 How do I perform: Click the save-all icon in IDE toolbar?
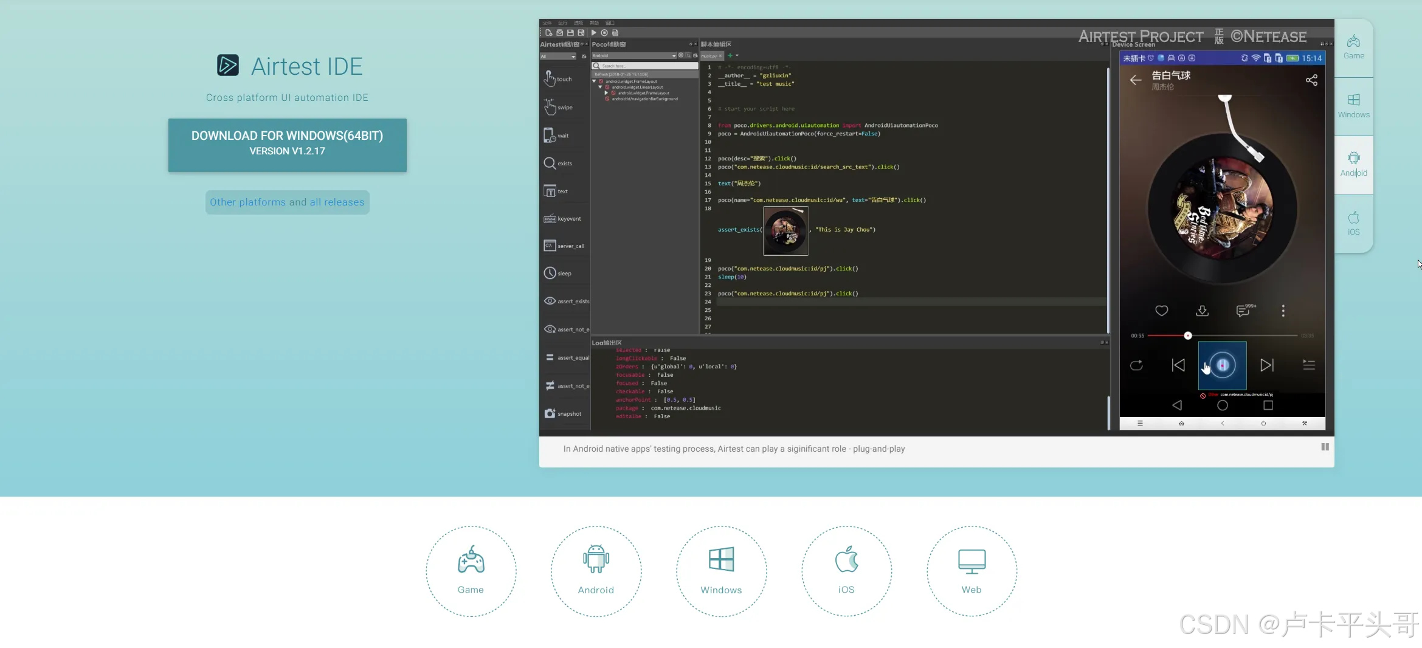[x=581, y=33]
